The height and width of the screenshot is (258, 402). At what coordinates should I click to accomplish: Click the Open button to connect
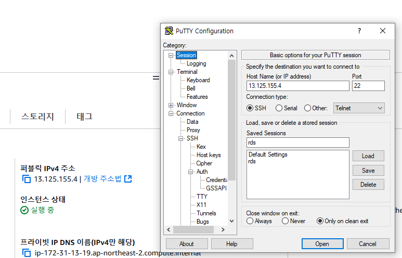322,243
